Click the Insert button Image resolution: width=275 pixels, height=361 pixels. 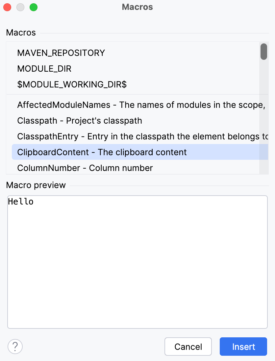[x=243, y=346]
